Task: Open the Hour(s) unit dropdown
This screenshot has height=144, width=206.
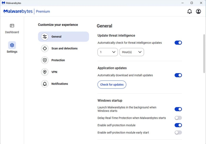Action: coord(132,52)
